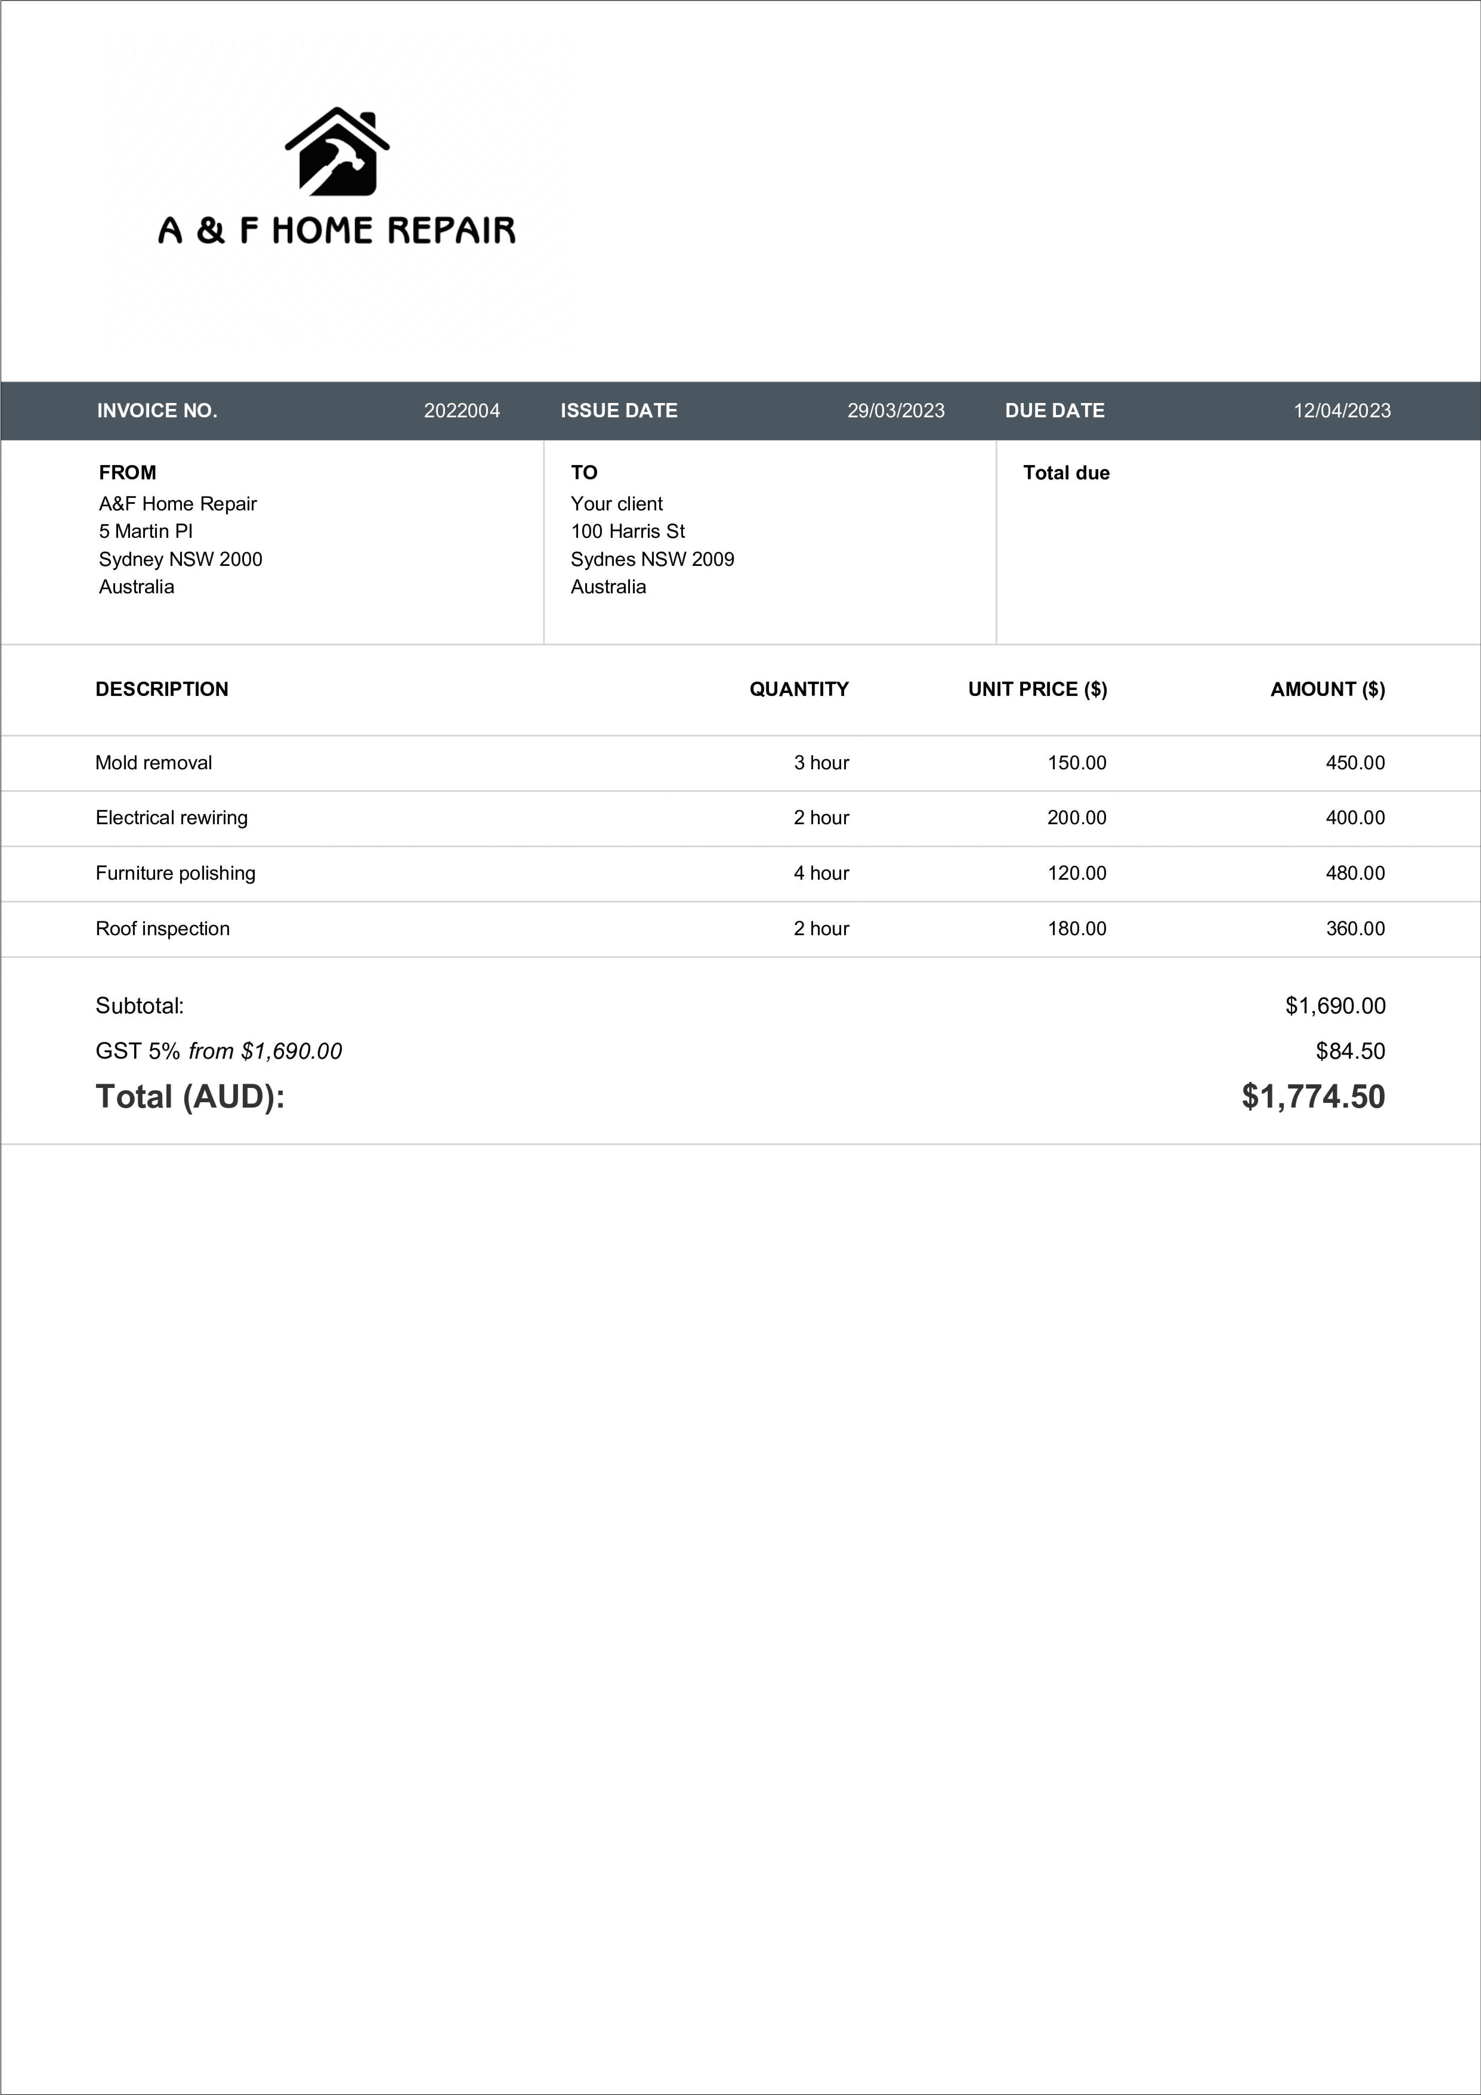Viewport: 1481px width, 2095px height.
Task: Click unit price '180.00' for Roof inspection
Action: click(1077, 929)
